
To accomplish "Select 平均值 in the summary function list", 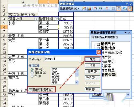I will 55,74.
